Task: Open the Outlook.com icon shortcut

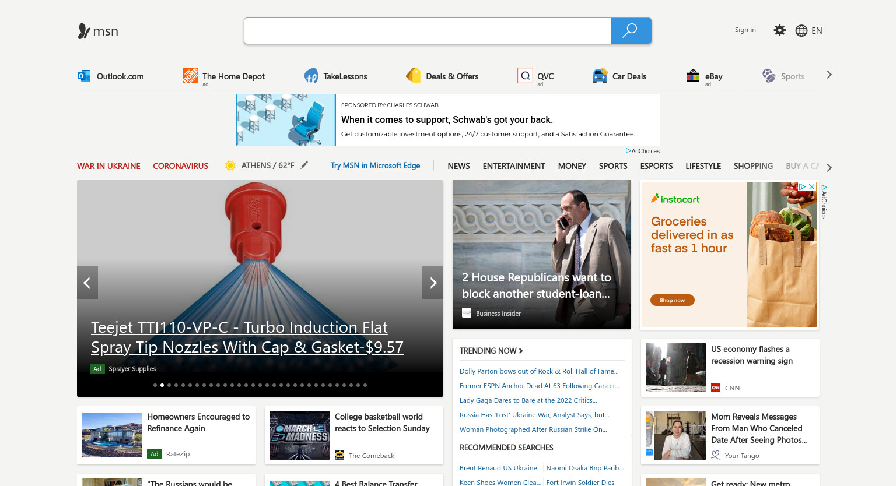Action: pyautogui.click(x=84, y=76)
